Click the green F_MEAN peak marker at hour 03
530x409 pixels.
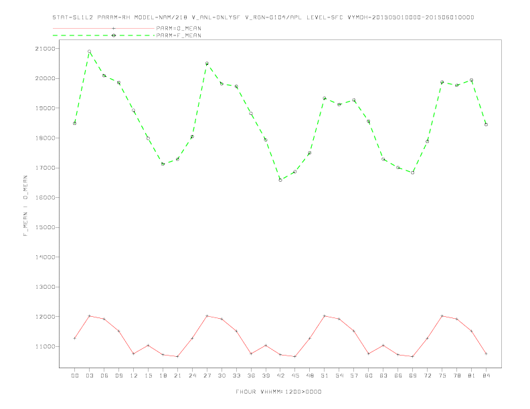click(89, 51)
